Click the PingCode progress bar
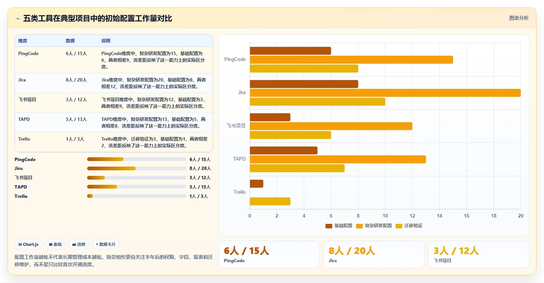The height and width of the screenshot is (283, 544). click(137, 159)
